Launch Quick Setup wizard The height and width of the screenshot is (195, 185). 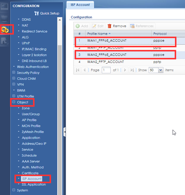click(x=47, y=13)
